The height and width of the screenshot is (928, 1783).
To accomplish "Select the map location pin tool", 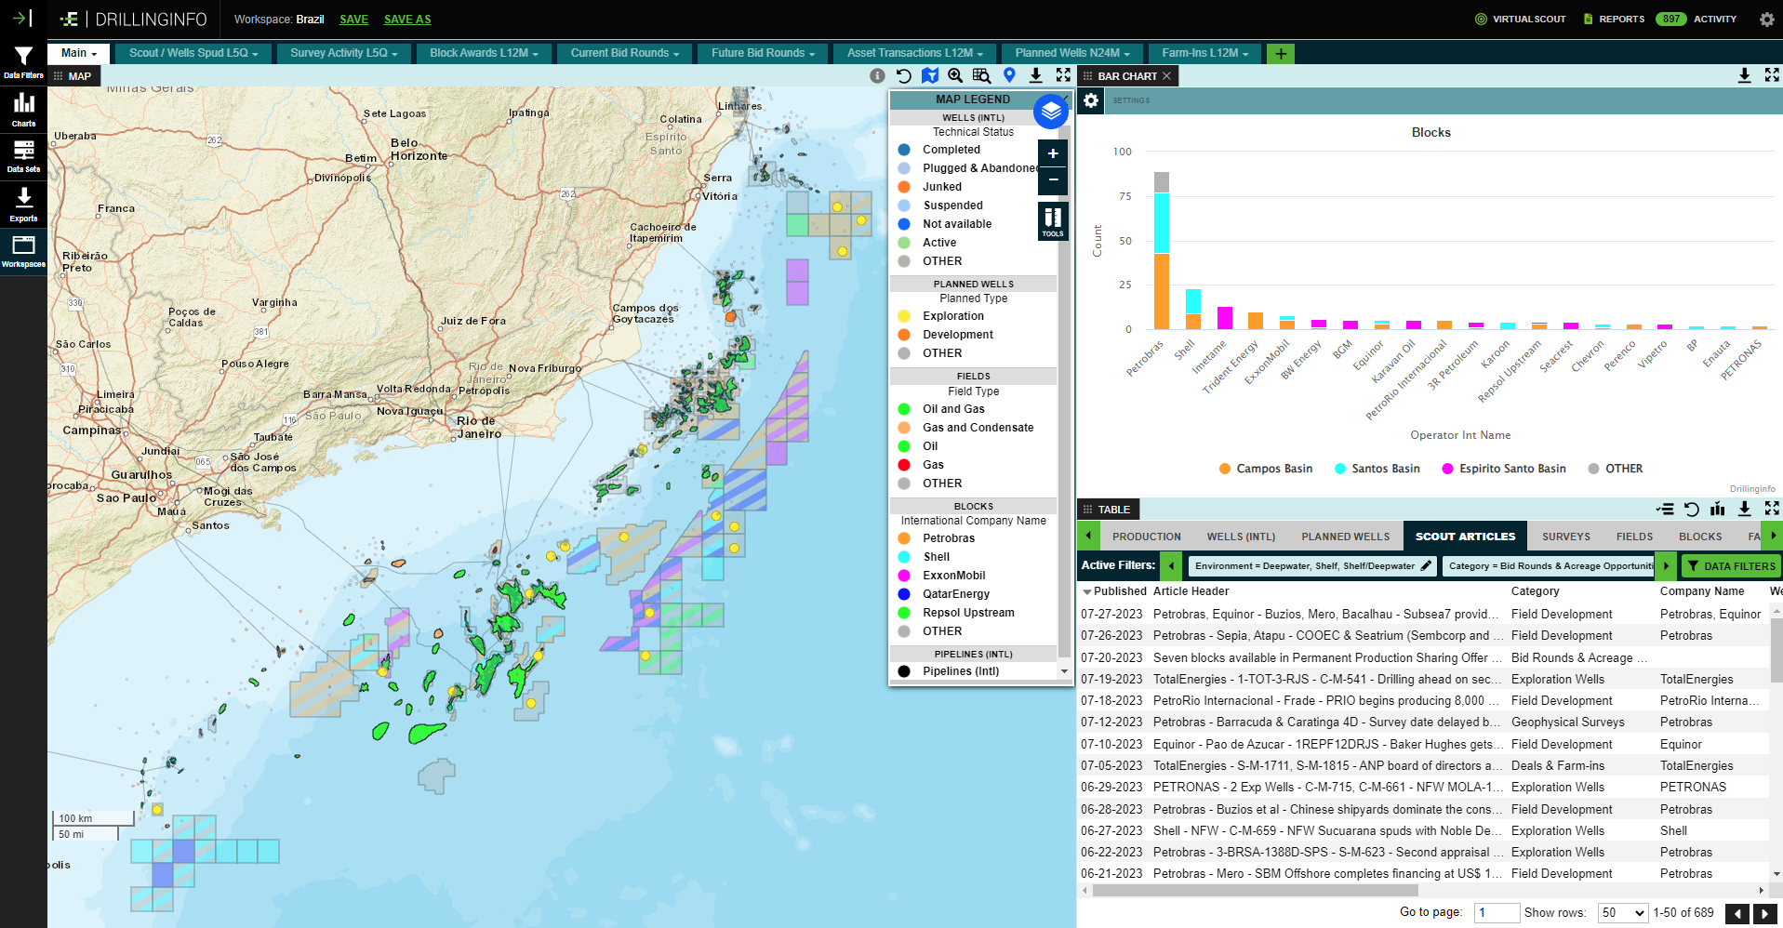I will pyautogui.click(x=1009, y=75).
